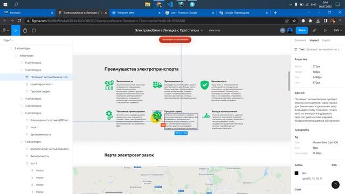Click the green bar-chart icon beside Выгода использования
Image resolution: width=345 pixels, height=194 pixels.
[206, 115]
